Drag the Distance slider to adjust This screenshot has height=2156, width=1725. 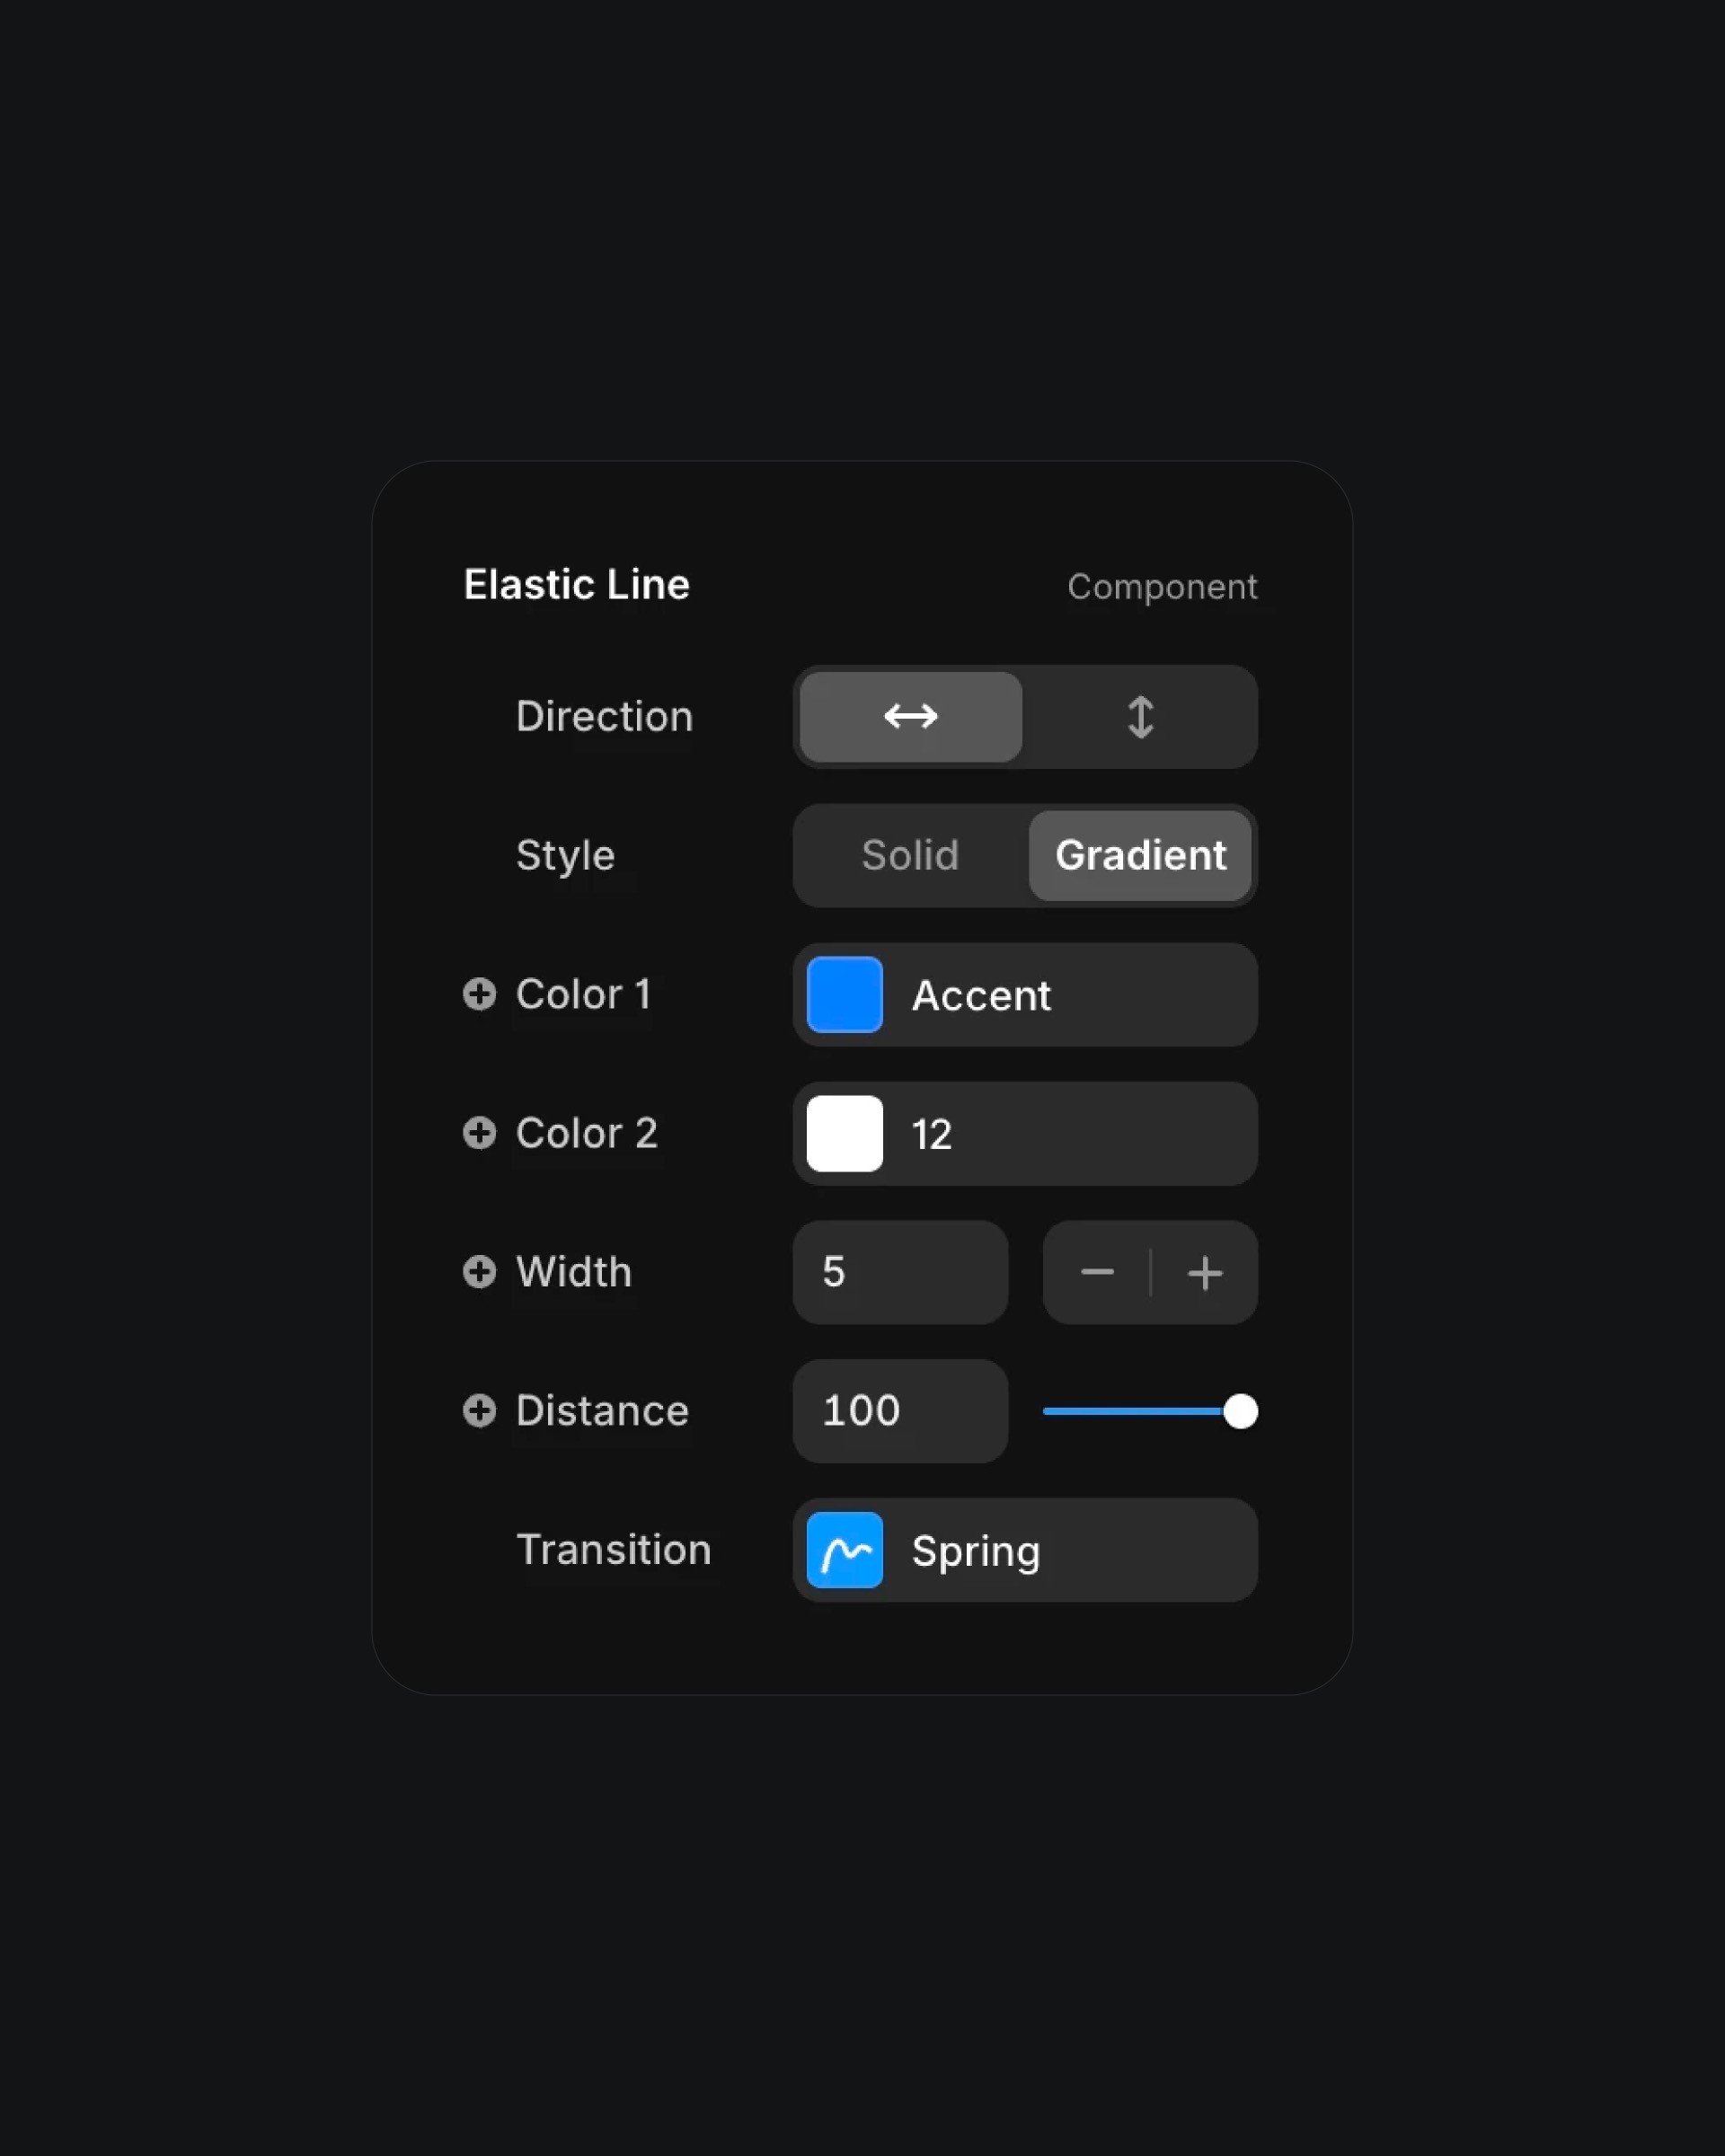(x=1241, y=1409)
